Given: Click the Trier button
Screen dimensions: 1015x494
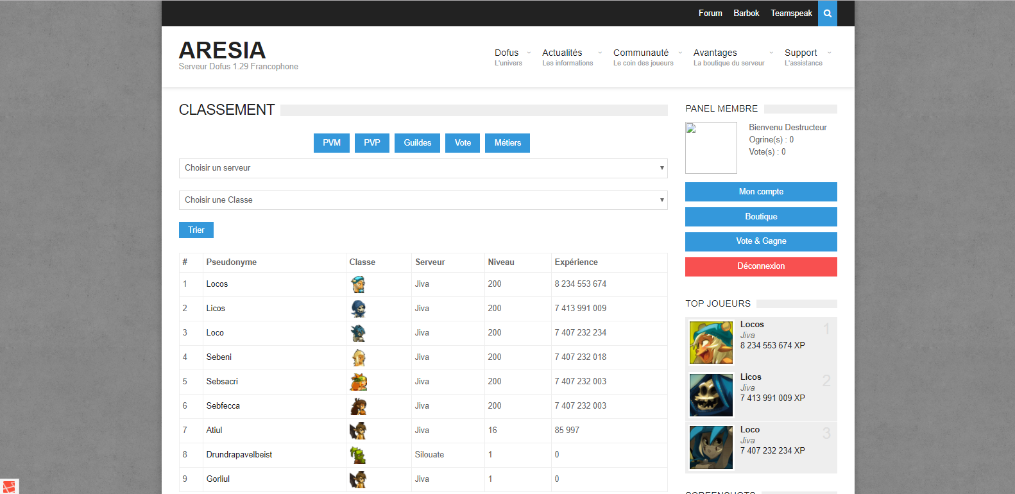Looking at the screenshot, I should click(196, 230).
